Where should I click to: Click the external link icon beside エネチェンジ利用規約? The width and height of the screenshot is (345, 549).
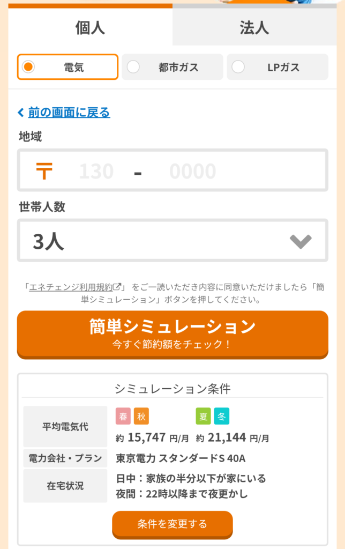pos(118,287)
